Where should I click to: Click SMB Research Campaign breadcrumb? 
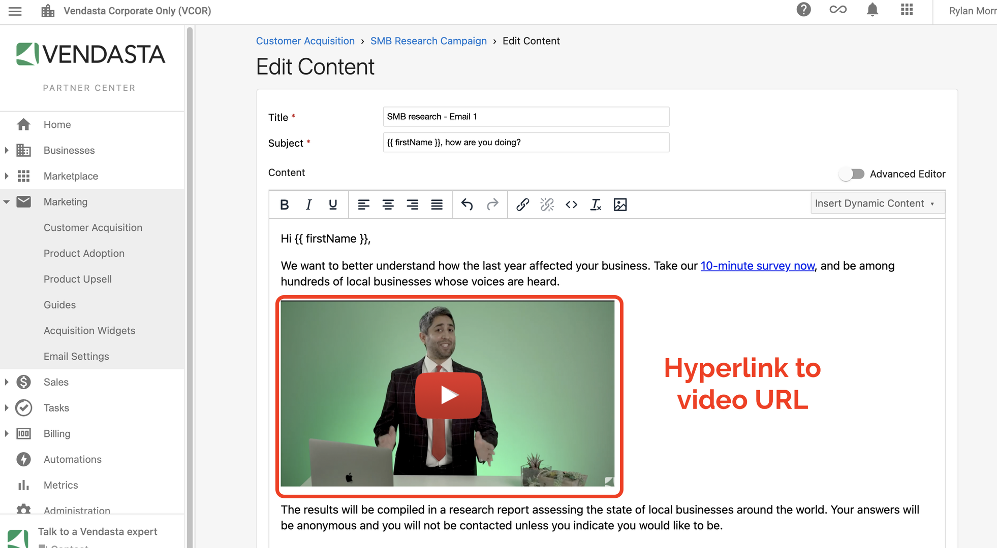pyautogui.click(x=428, y=41)
